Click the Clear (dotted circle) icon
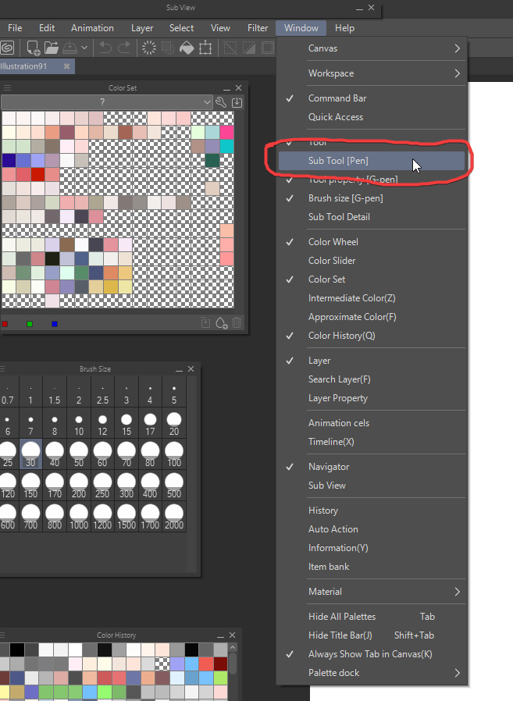The image size is (513, 701). (149, 48)
